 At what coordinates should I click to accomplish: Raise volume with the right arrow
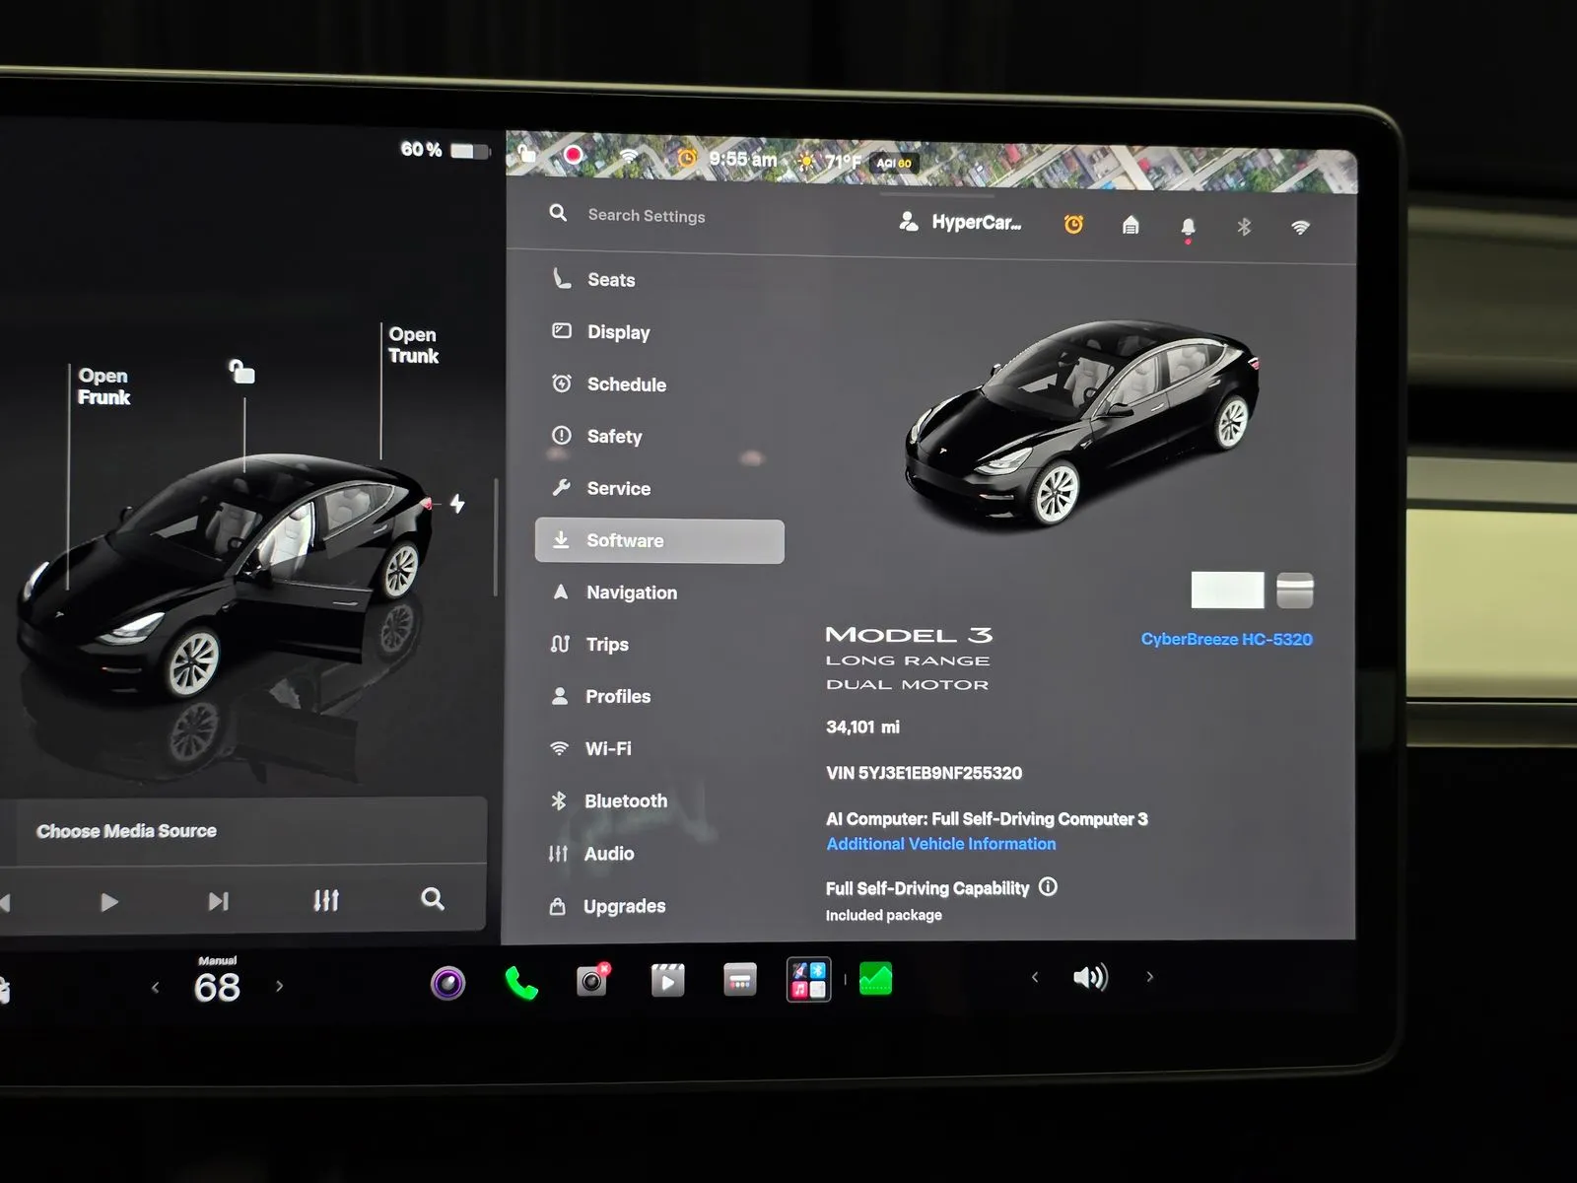(x=1149, y=977)
